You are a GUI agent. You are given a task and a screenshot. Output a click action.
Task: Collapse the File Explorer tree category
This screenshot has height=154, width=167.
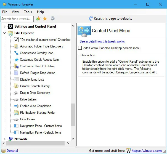[4, 33]
